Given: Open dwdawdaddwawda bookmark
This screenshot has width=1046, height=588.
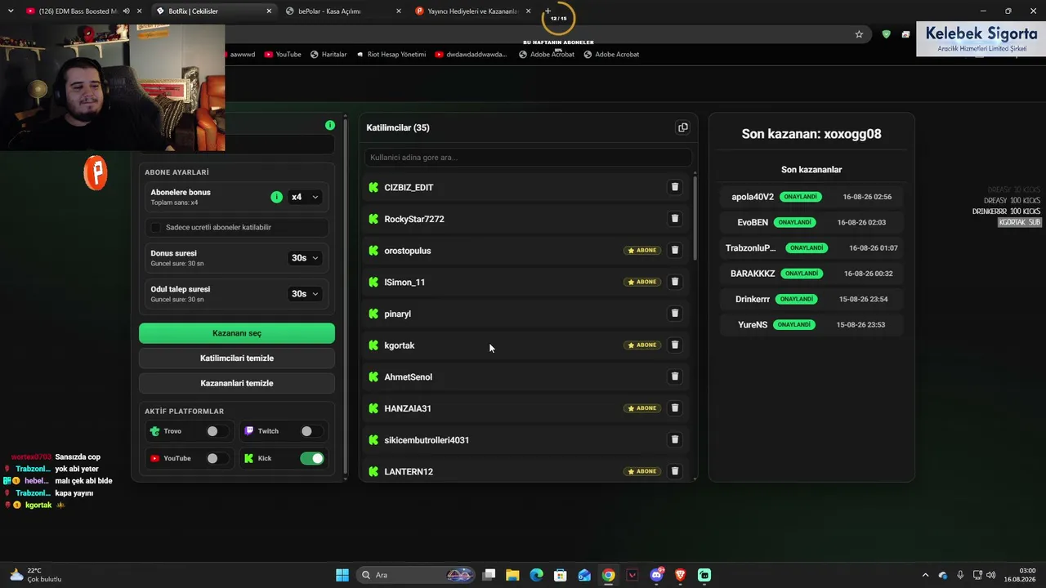Looking at the screenshot, I should click(472, 55).
